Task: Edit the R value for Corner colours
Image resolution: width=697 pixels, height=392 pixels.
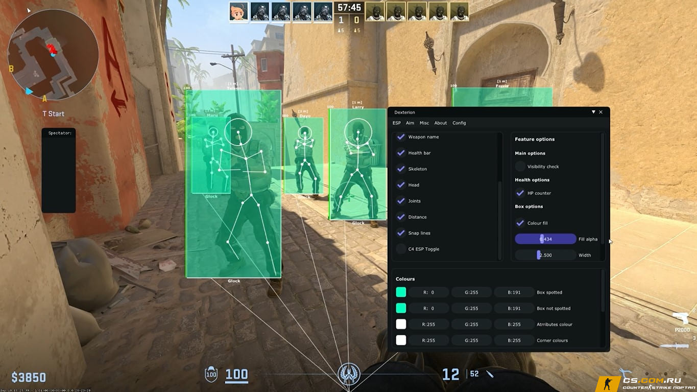Action: click(429, 340)
